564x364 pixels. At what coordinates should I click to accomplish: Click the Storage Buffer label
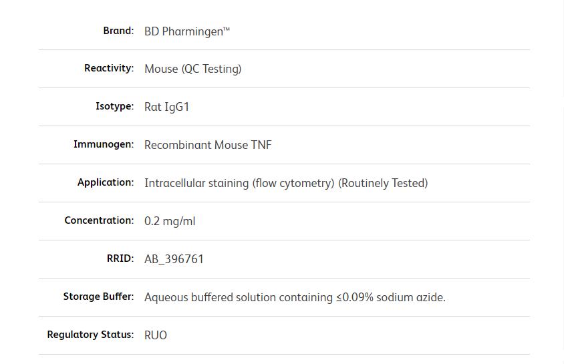98,297
